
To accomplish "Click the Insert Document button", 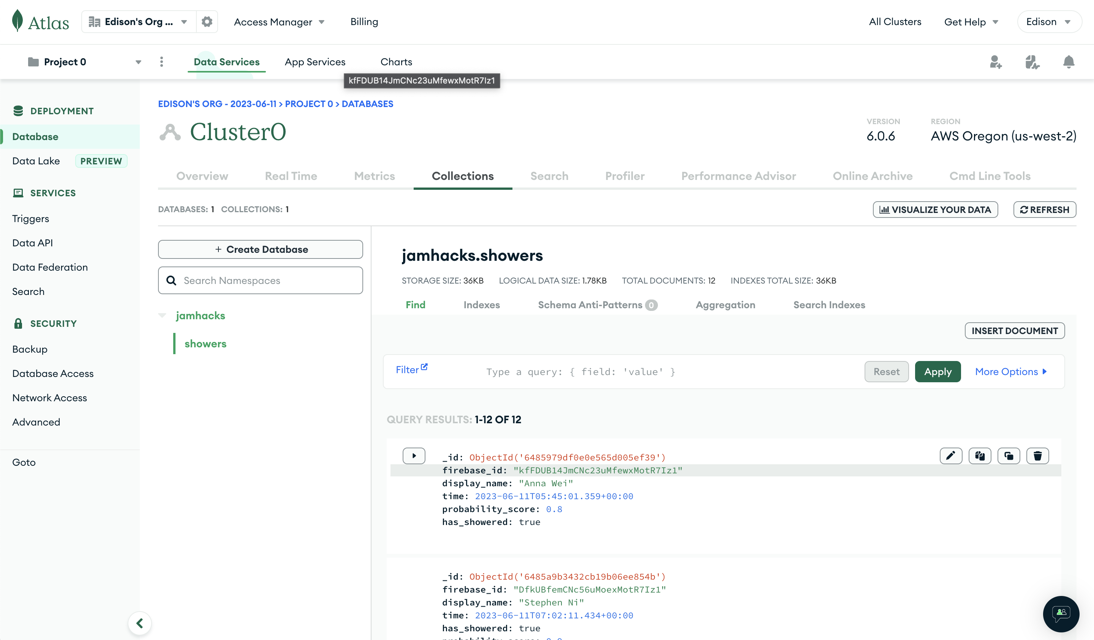I will click(1014, 331).
